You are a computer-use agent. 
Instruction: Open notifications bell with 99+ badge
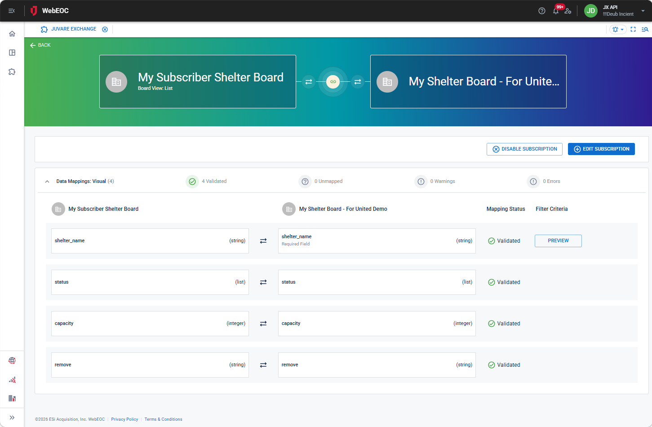pos(556,10)
